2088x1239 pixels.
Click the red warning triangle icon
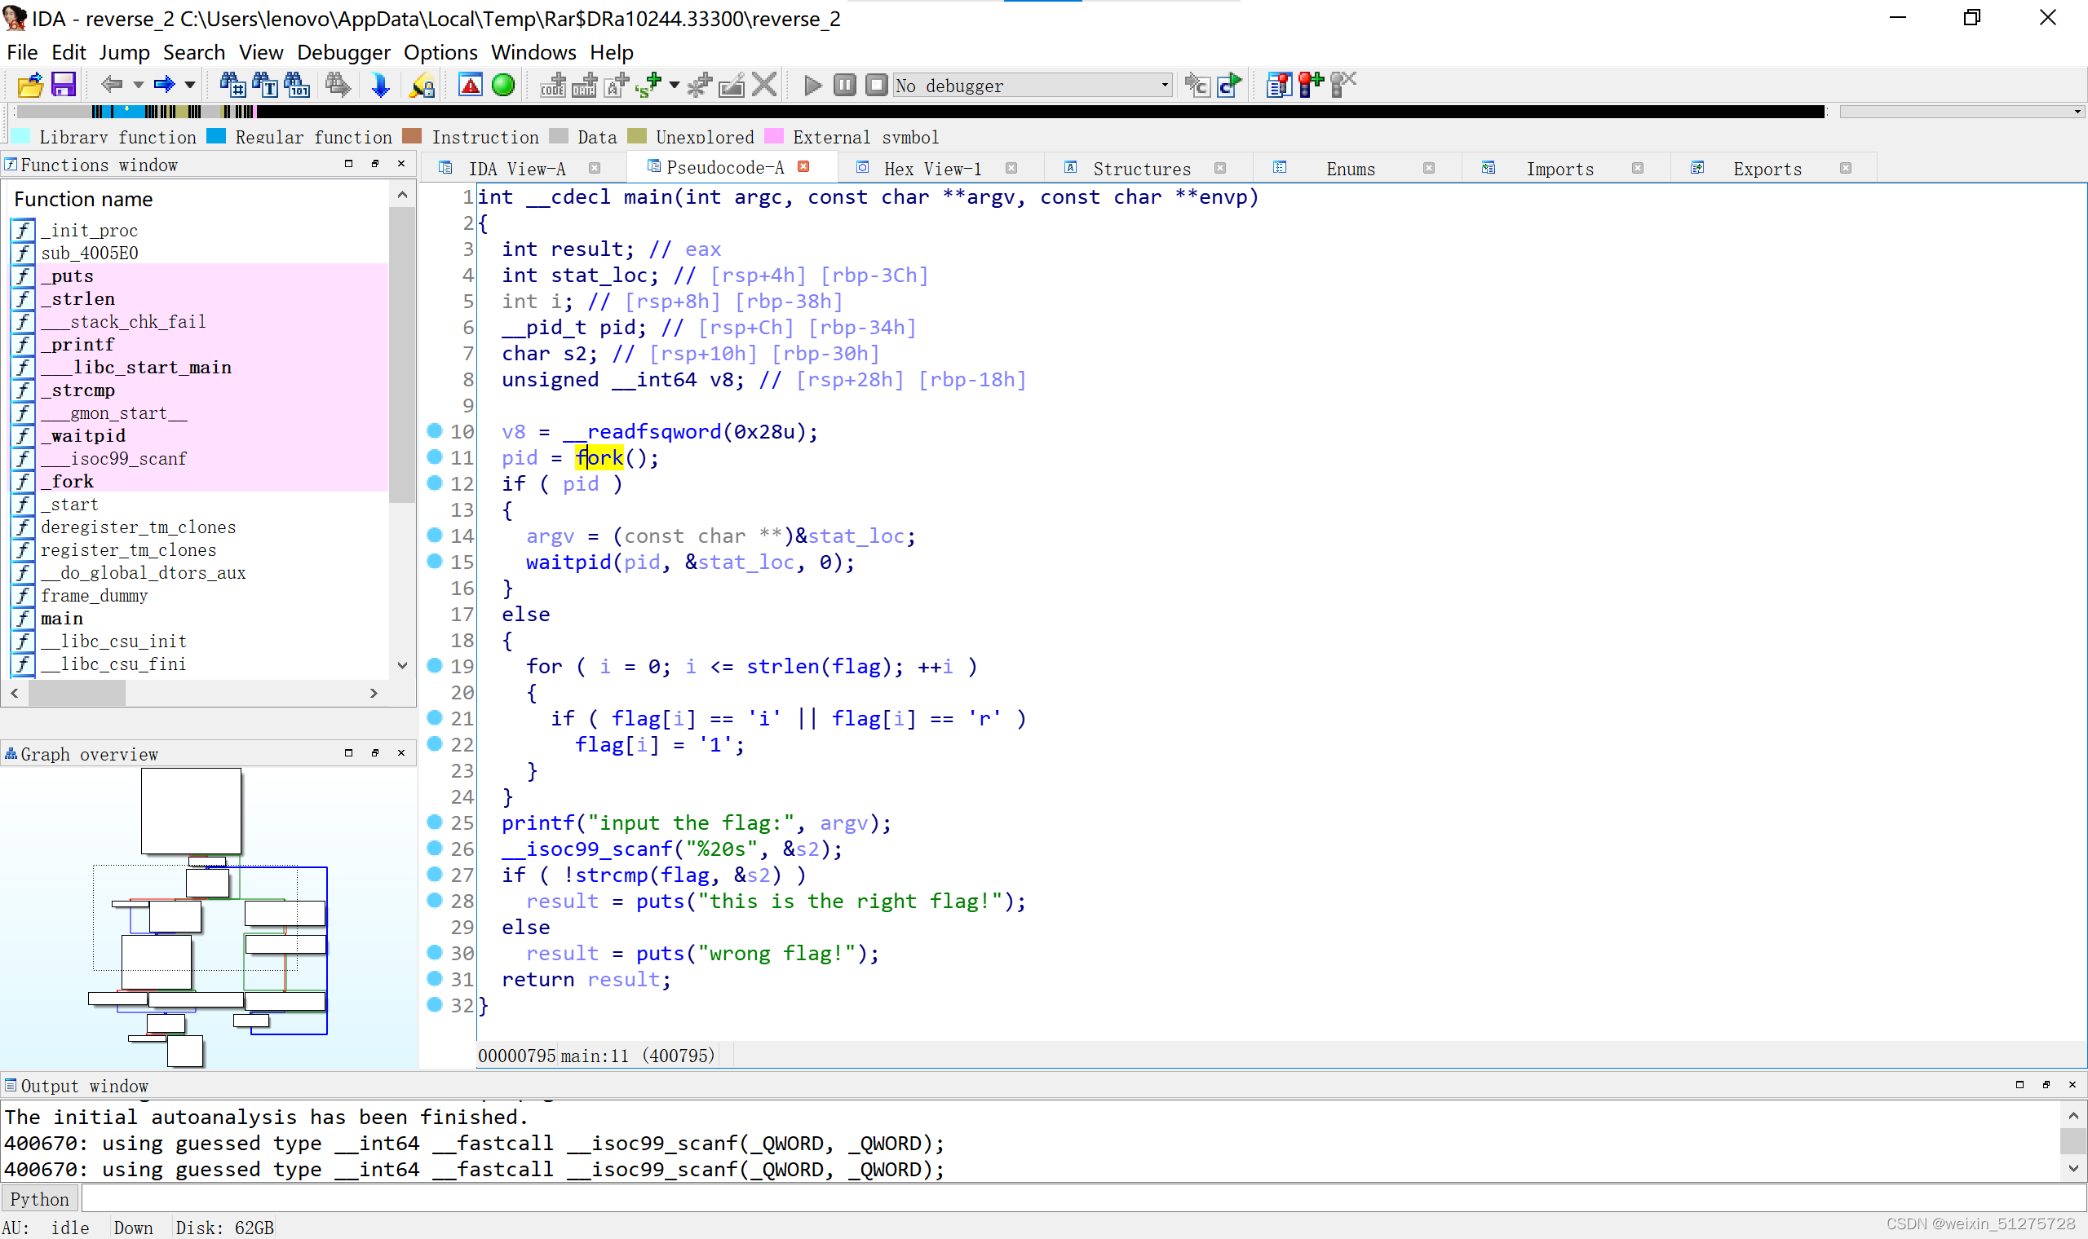click(471, 85)
